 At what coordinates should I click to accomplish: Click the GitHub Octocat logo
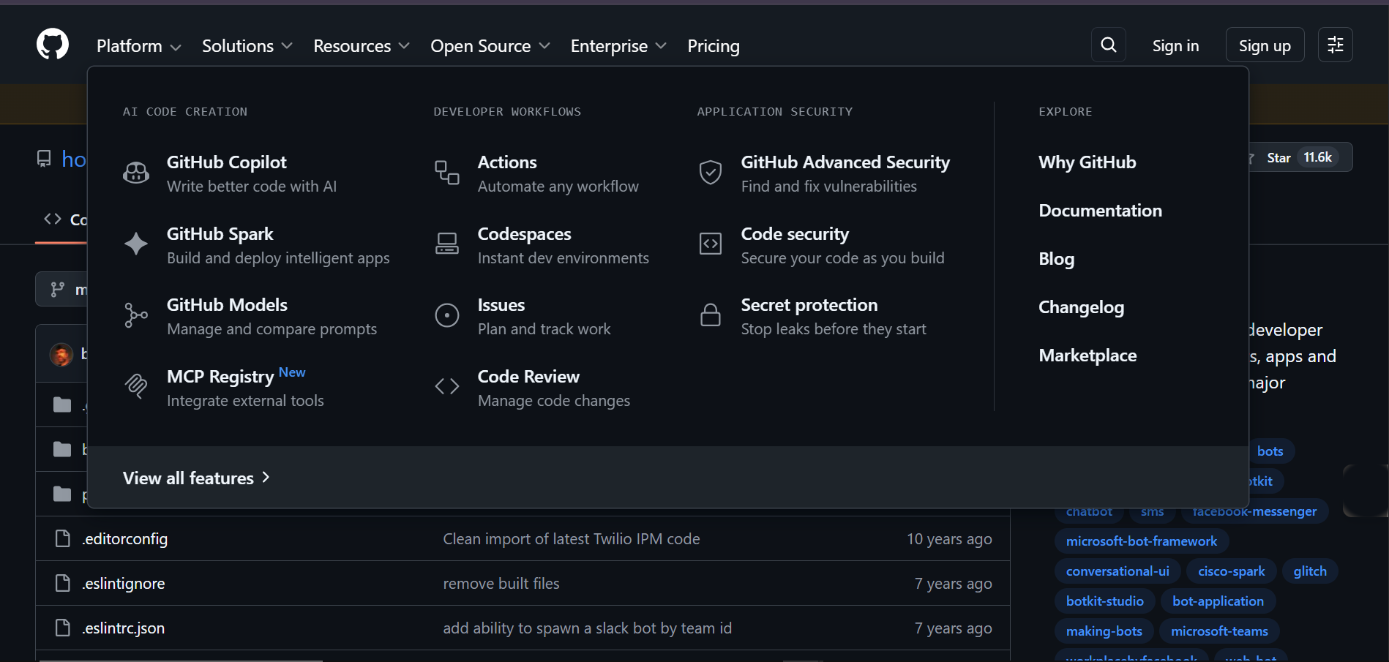click(x=53, y=45)
